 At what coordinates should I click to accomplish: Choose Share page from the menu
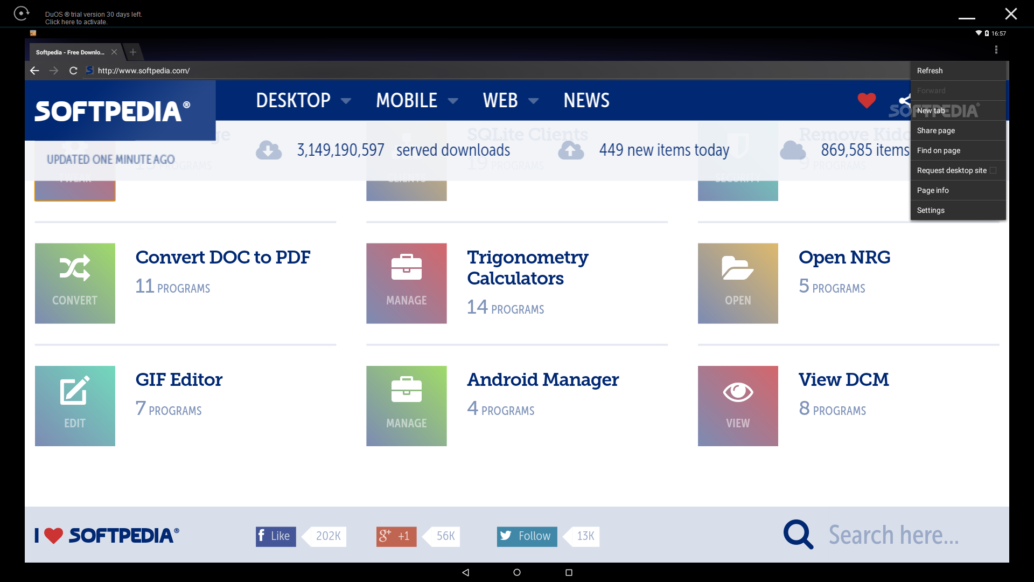pos(958,130)
